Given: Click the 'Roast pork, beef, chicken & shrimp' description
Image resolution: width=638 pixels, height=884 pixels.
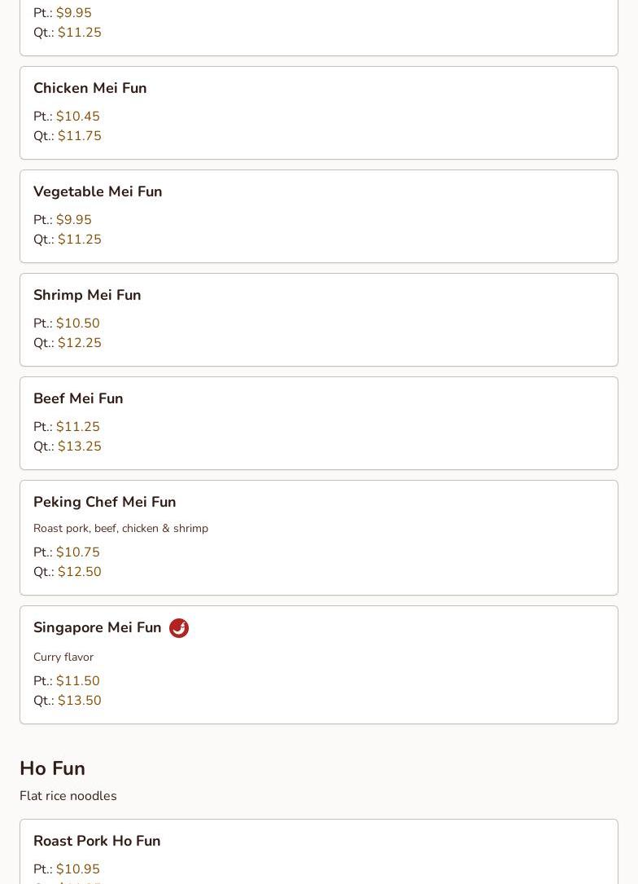Looking at the screenshot, I should pyautogui.click(x=120, y=528).
